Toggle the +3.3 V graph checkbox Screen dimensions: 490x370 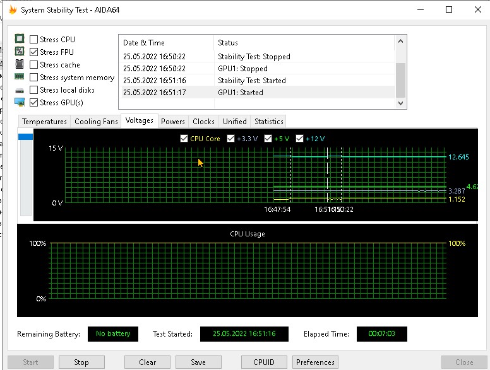coord(230,138)
